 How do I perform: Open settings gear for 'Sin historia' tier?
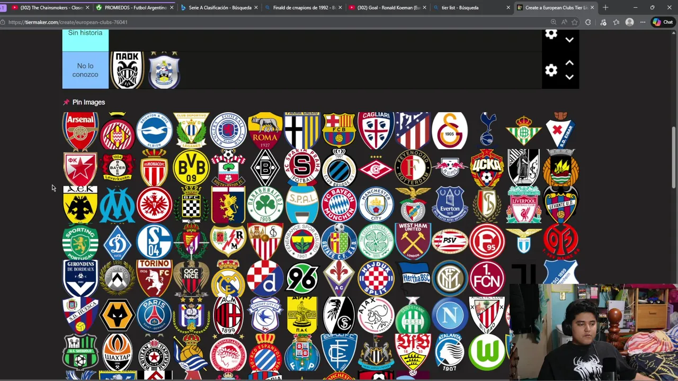click(x=551, y=34)
